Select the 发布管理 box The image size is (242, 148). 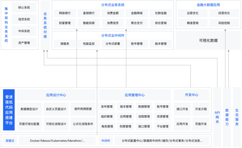107,106
